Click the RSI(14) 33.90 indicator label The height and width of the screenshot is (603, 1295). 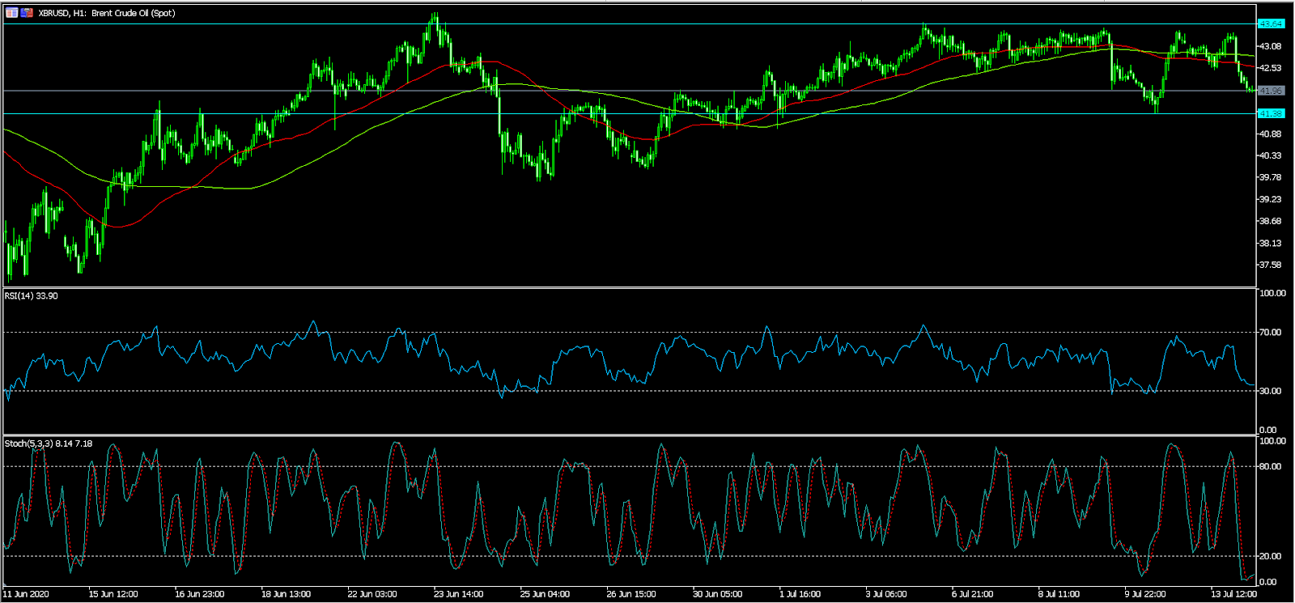[32, 296]
